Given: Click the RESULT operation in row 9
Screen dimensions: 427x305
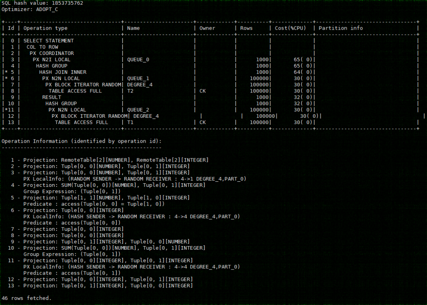Looking at the screenshot, I should (52, 97).
